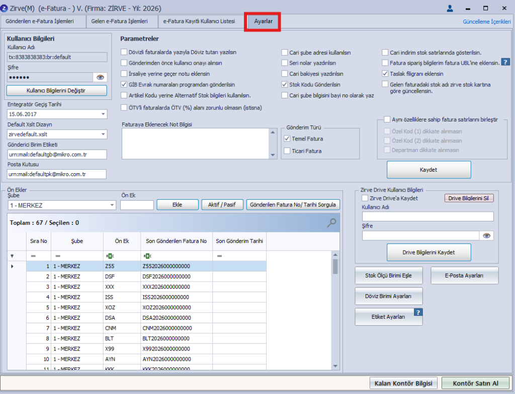Open Güncelleme İçerikleri link
This screenshot has height=394, width=515.
pyautogui.click(x=486, y=22)
